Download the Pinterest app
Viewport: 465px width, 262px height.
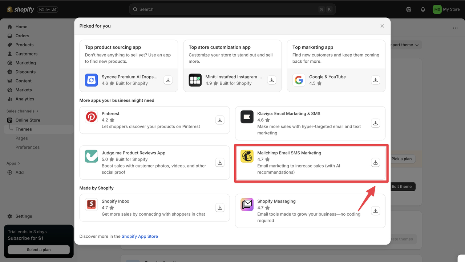220,120
